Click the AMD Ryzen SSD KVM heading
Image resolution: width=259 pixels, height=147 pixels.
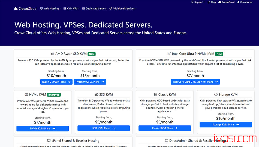tap(71, 54)
